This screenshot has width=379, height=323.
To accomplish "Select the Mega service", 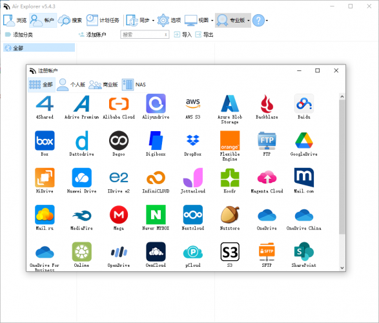I will coord(119,214).
